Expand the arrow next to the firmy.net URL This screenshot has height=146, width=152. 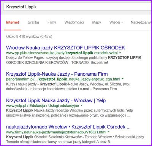coord(109,132)
